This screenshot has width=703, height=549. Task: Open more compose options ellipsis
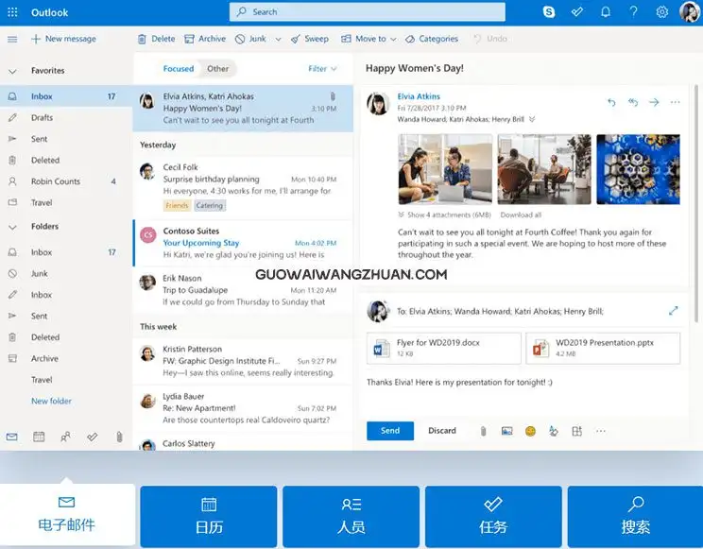600,431
